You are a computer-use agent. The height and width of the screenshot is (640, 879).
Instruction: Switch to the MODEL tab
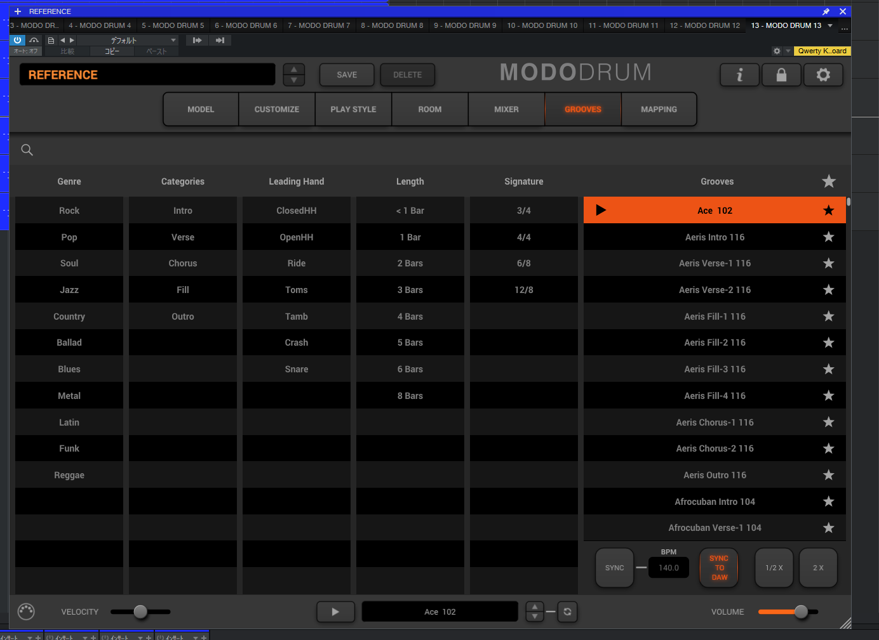(201, 109)
